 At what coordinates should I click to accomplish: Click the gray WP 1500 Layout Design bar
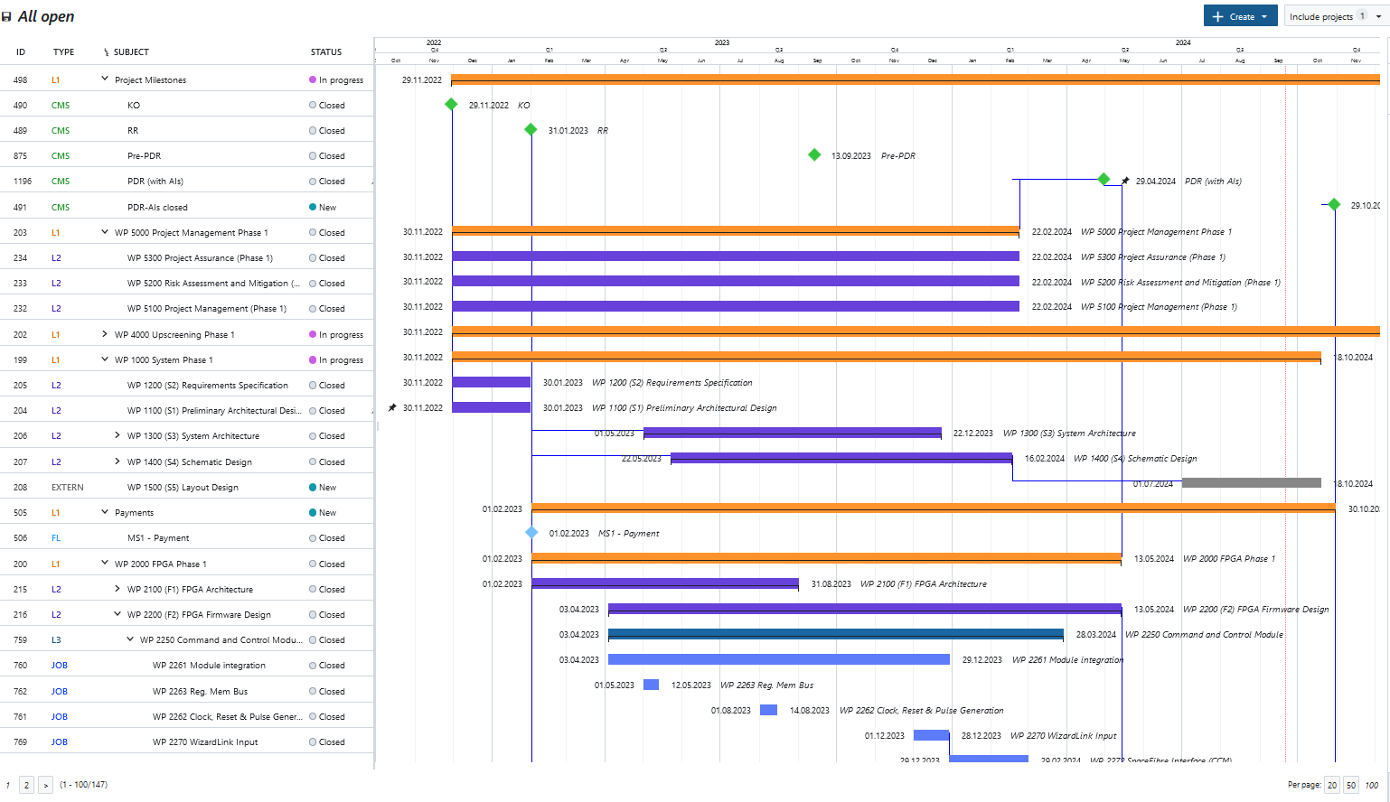1251,483
